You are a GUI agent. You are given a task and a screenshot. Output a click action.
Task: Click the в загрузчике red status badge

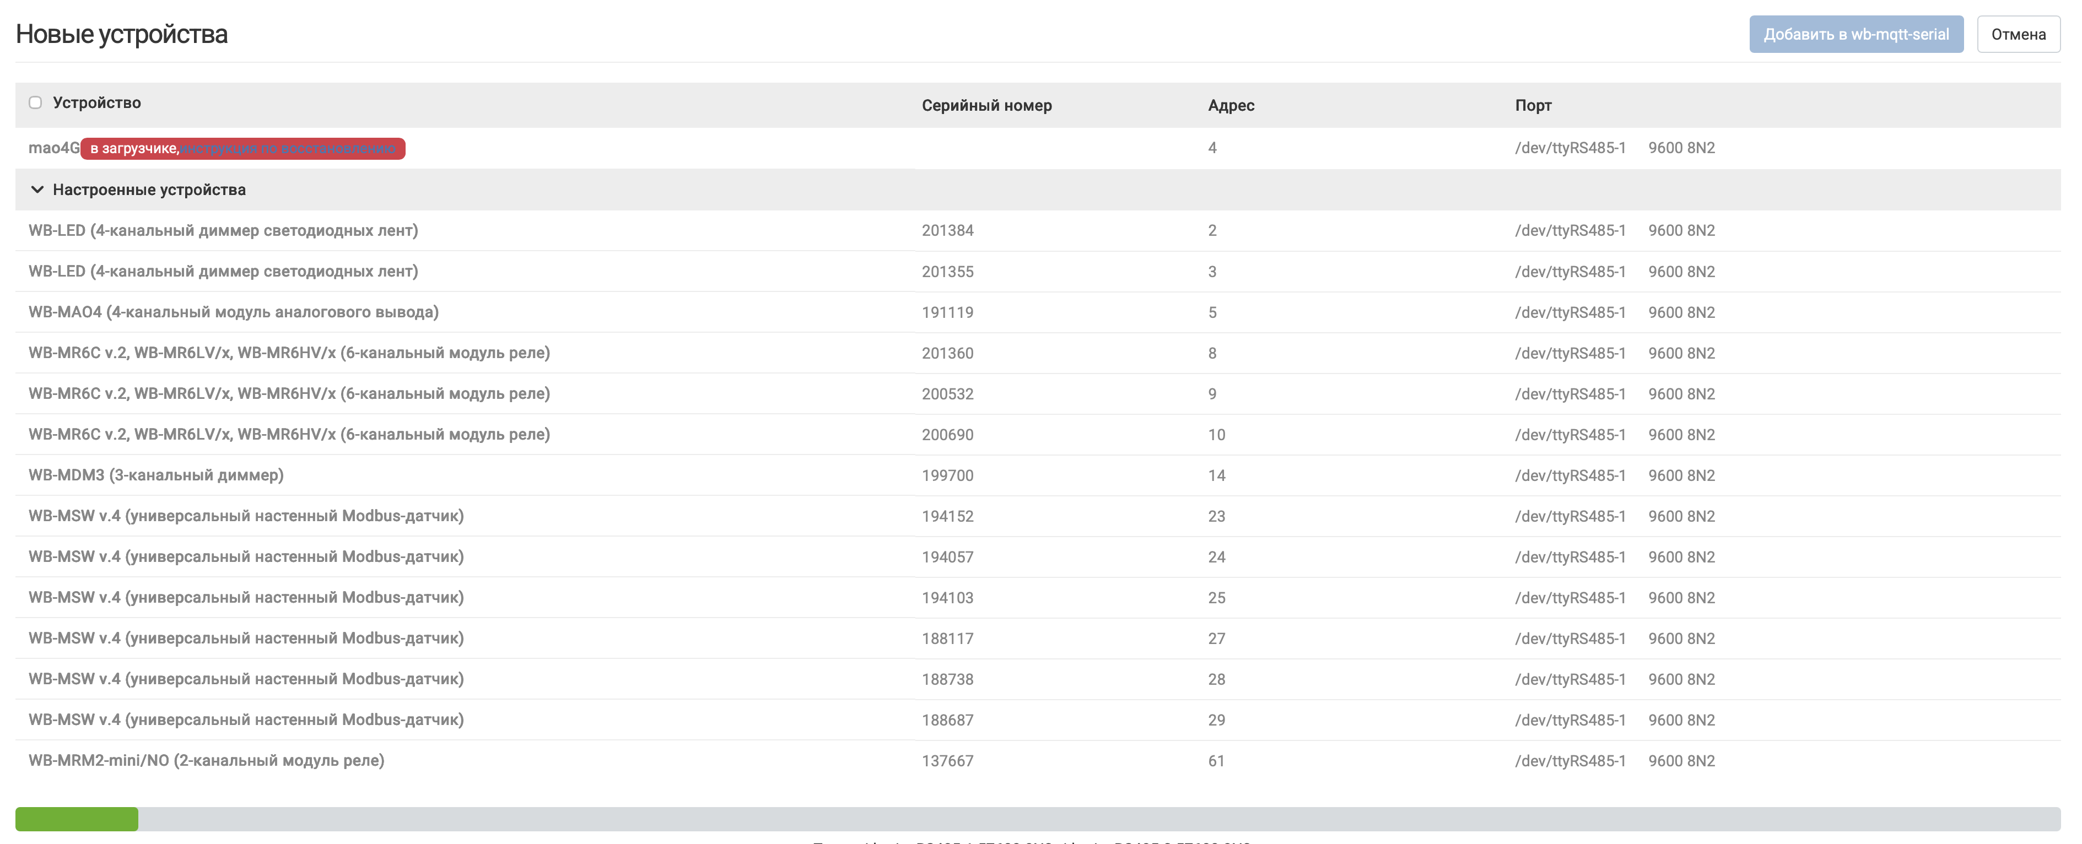(x=242, y=149)
